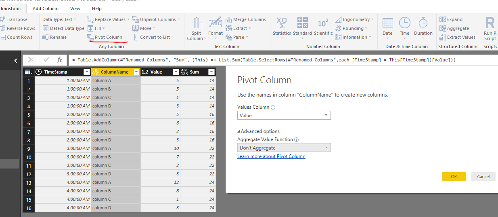The image size is (498, 217).
Task: Open the Replace Values dropdown
Action: coord(109,19)
